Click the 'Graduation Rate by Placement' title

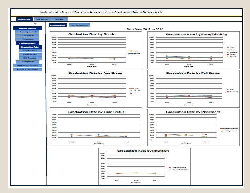(193, 112)
